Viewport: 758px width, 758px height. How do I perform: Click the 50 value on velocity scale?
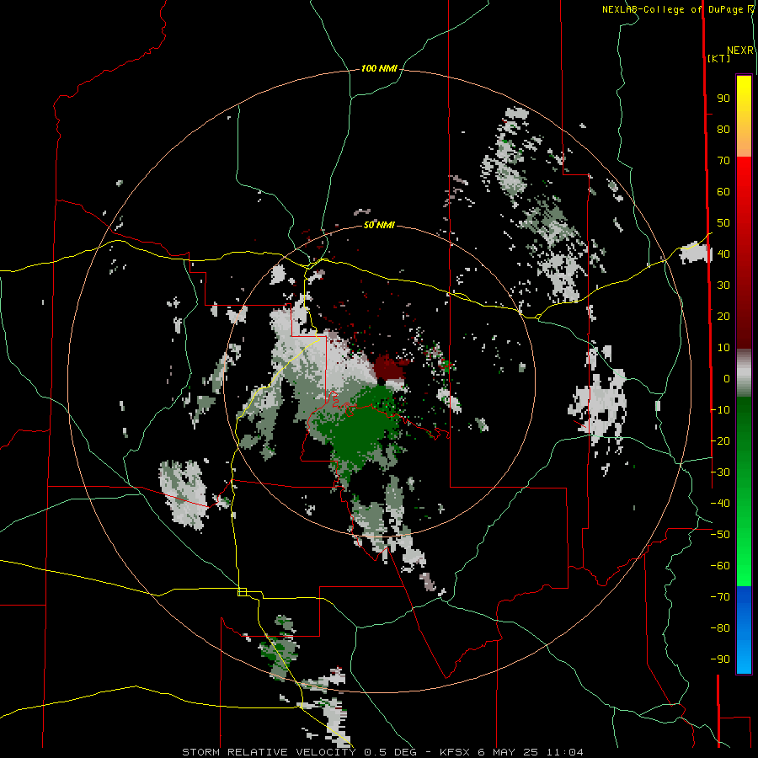(723, 223)
